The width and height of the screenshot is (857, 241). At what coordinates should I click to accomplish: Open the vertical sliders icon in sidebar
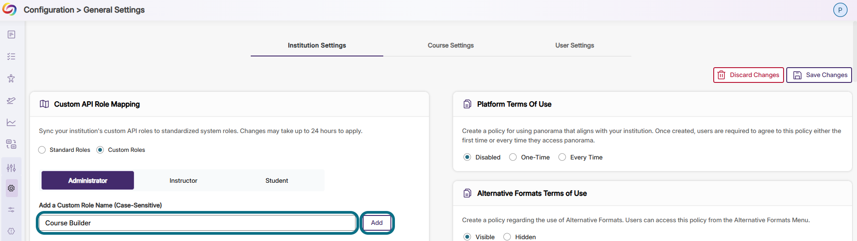(x=11, y=168)
